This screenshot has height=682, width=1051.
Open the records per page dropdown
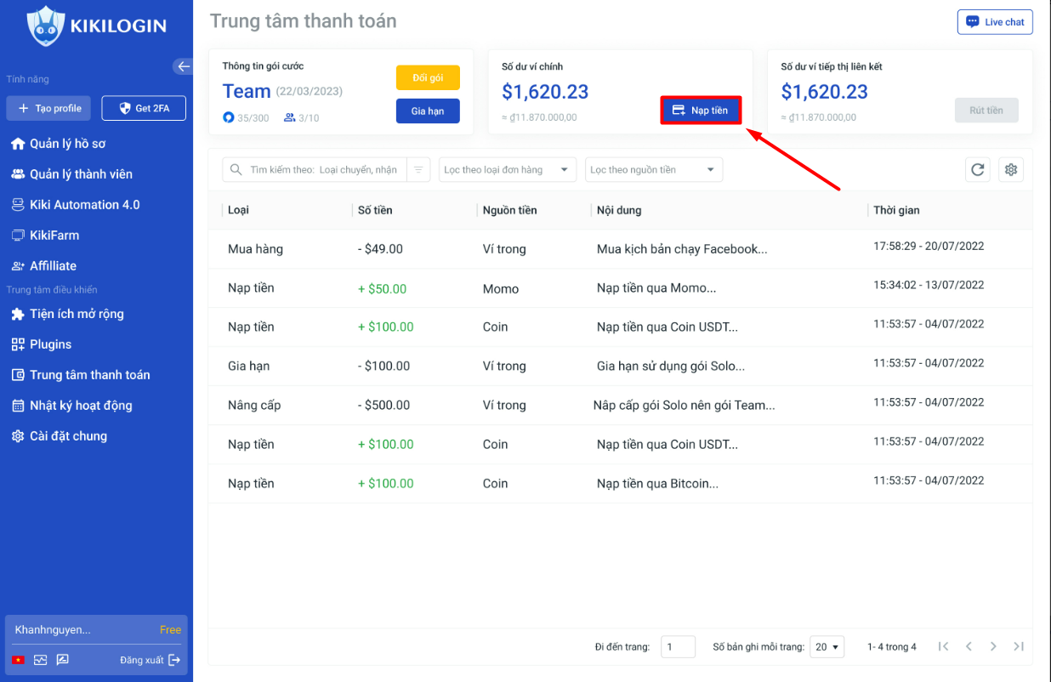[x=827, y=647]
